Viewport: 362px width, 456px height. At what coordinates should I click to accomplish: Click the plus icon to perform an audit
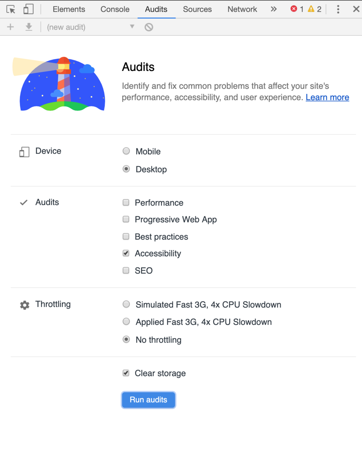[x=10, y=27]
